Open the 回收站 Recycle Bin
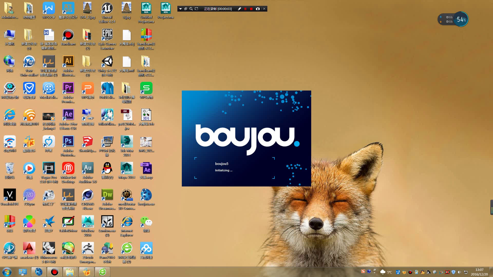Image resolution: width=493 pixels, height=277 pixels. pos(10,171)
